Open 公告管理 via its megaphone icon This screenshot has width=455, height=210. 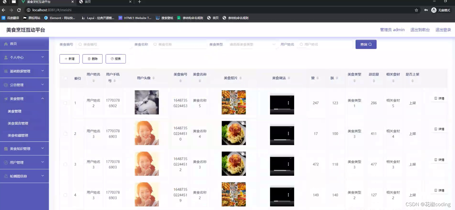(6, 85)
